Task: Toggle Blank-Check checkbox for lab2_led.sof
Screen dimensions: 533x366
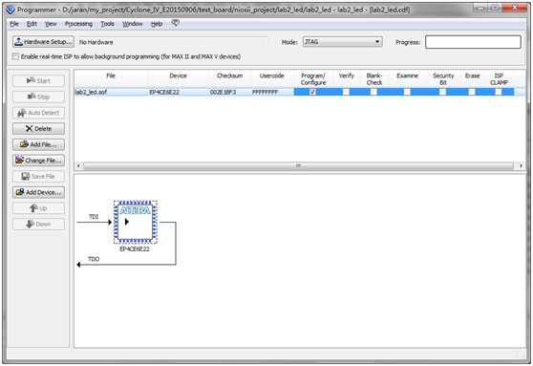Action: 373,92
